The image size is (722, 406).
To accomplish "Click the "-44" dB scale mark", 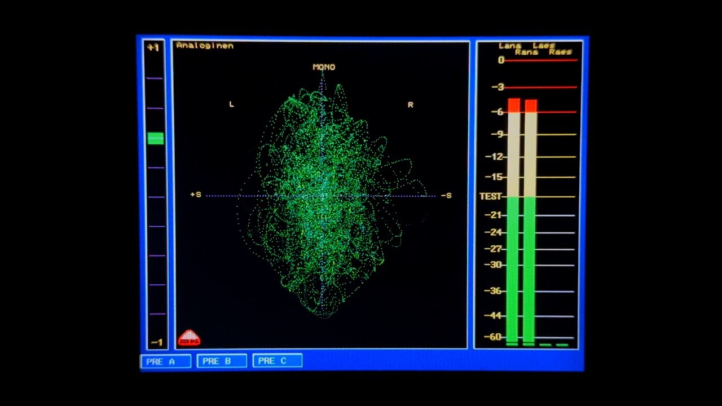I will click(x=494, y=316).
